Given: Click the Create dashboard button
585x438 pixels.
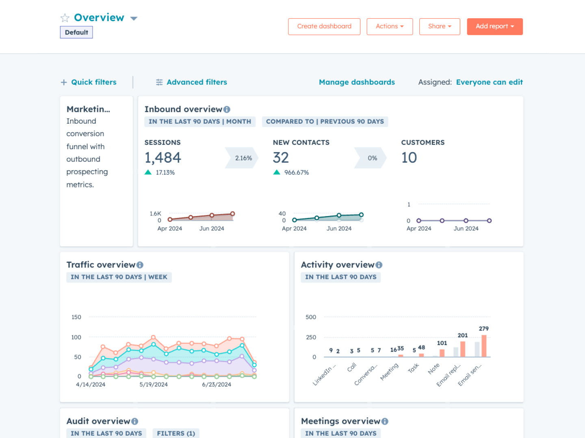Looking at the screenshot, I should tap(324, 26).
